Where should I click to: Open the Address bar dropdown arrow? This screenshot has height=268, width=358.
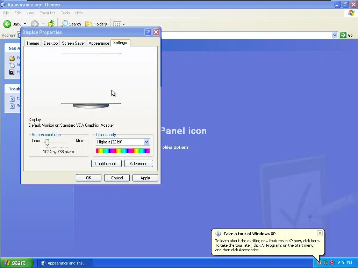tap(335, 35)
